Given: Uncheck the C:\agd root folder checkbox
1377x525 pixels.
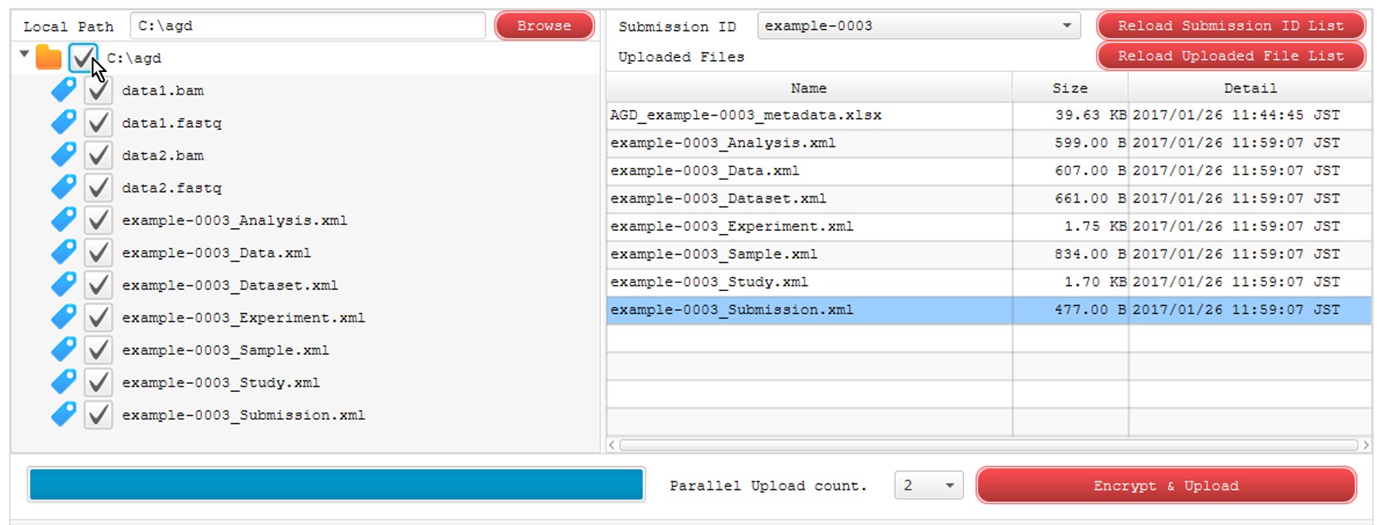Looking at the screenshot, I should tap(82, 57).
